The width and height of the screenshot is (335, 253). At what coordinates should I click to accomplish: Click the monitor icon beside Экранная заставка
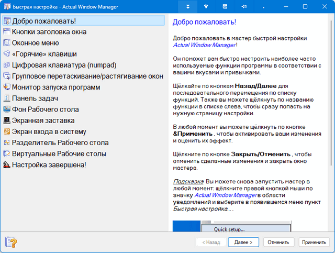[7, 120]
